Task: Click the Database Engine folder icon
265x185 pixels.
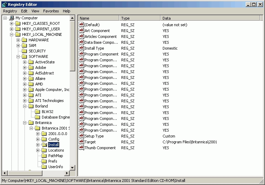Action: (x=38, y=117)
